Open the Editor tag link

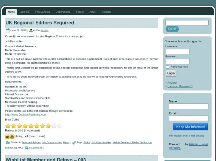87,142
